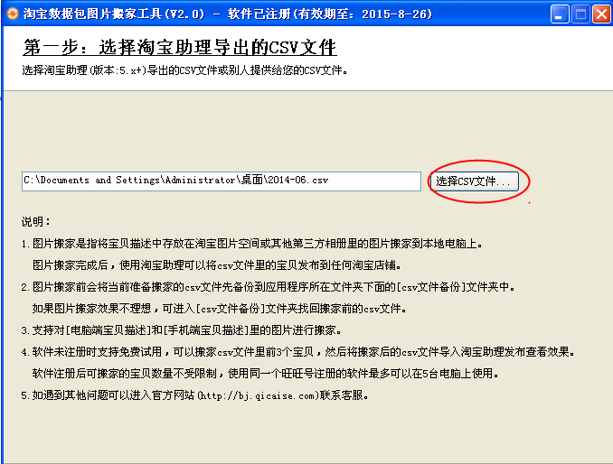Viewport: 613px width, 464px height.
Task: Close the 淘宝数据包图片搬家工具 window
Action: tap(601, 14)
